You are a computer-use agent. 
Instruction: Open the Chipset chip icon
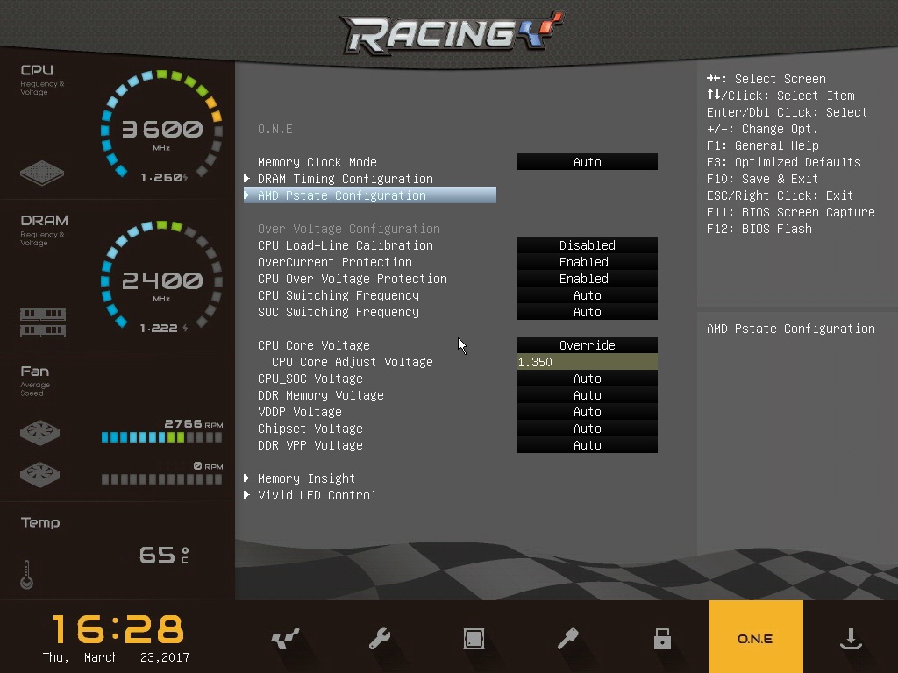474,639
